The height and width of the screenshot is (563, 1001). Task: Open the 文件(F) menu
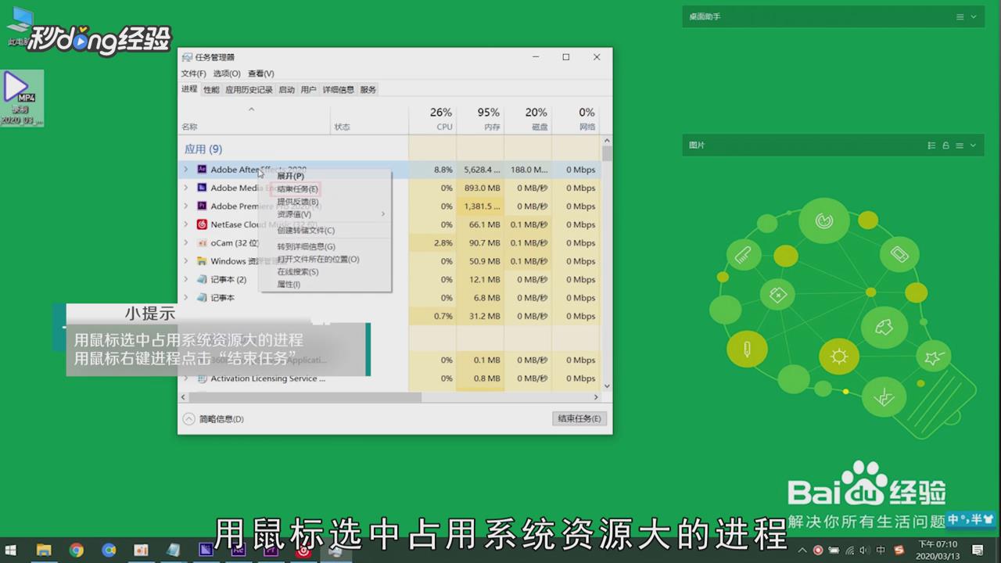pos(194,74)
